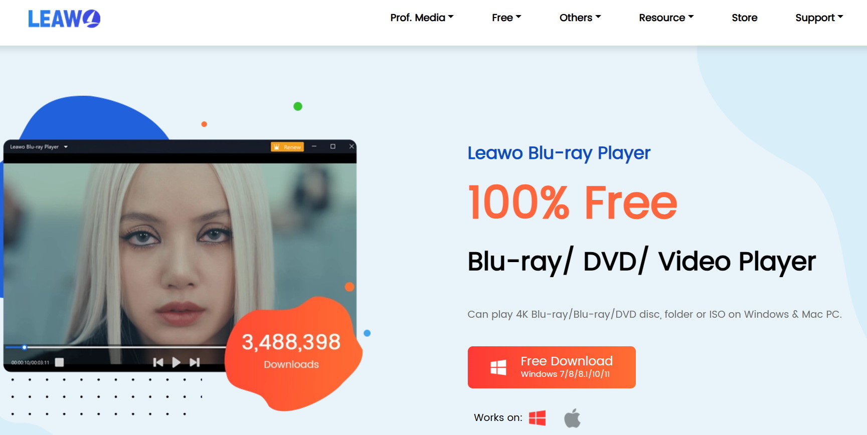
Task: Click the video progress slider
Action: (115, 347)
